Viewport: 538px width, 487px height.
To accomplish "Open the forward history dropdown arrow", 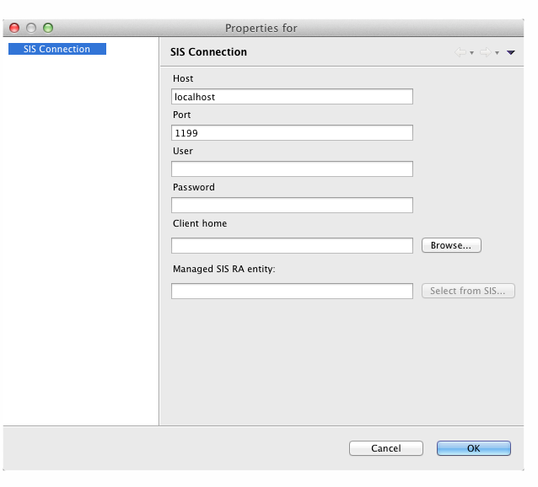I will coord(497,53).
